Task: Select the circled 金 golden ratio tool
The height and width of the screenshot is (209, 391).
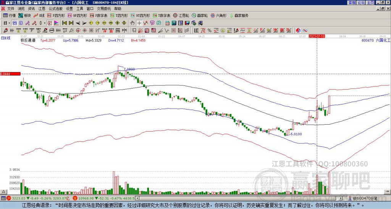Action: tap(223, 31)
